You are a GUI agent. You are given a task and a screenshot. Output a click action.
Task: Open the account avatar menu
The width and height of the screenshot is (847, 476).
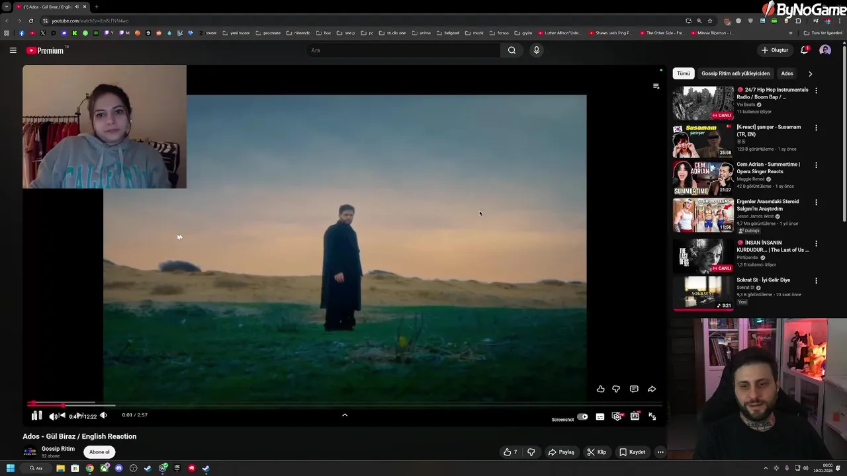tap(825, 50)
